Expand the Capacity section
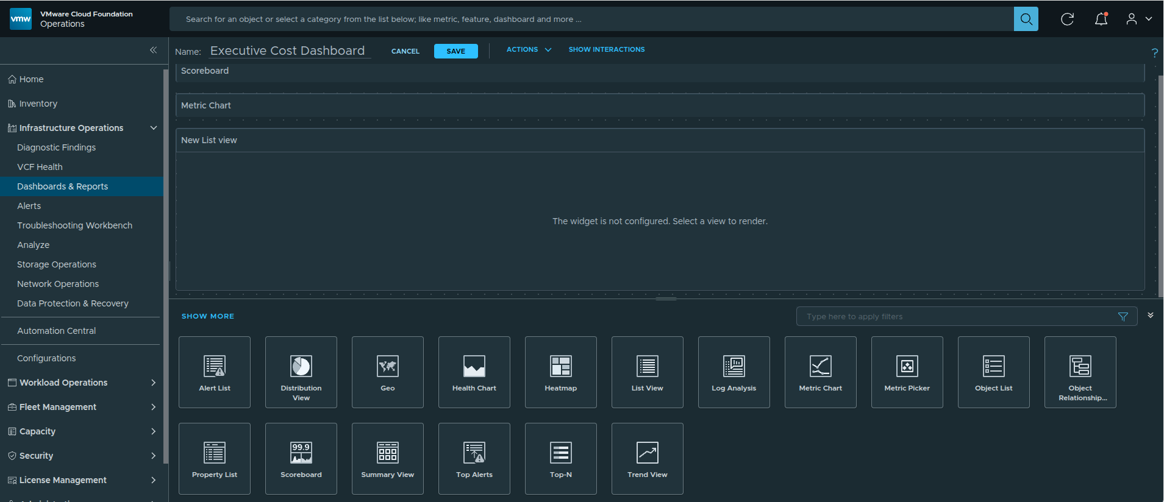Image resolution: width=1164 pixels, height=502 pixels. pyautogui.click(x=154, y=431)
